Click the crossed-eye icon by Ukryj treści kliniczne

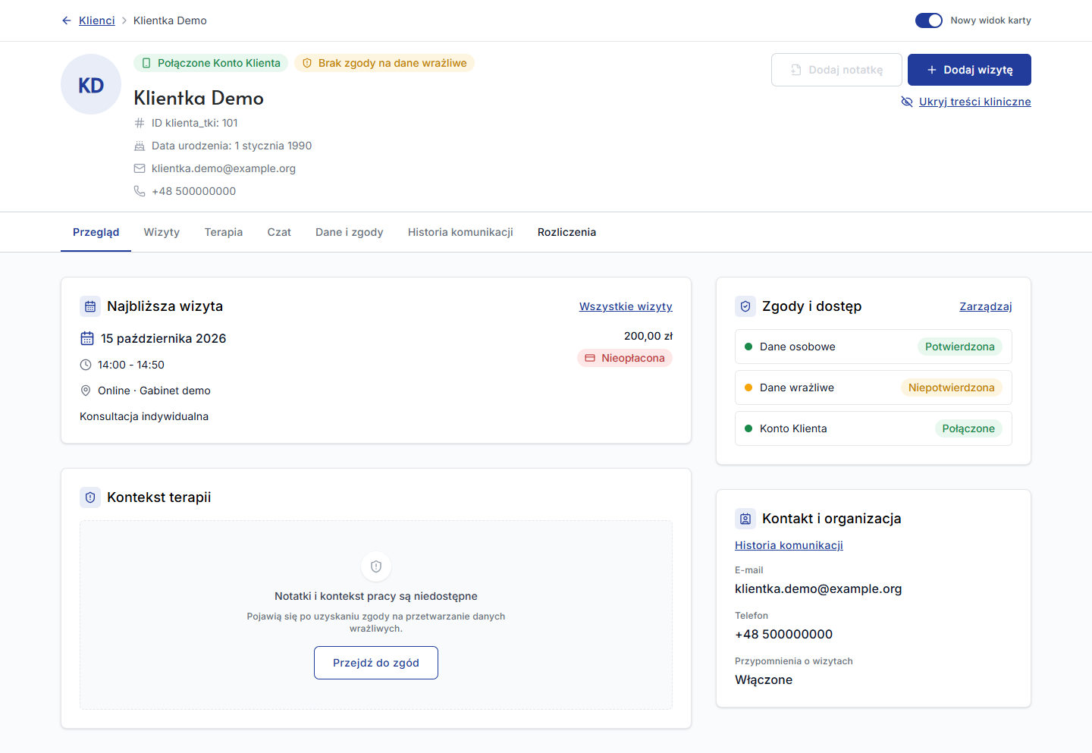907,102
